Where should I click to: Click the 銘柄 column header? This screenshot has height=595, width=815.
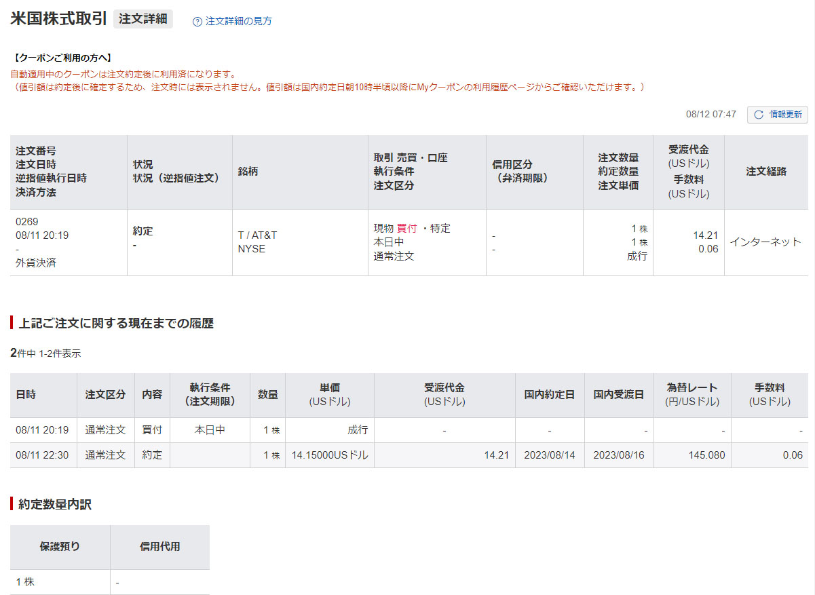248,172
